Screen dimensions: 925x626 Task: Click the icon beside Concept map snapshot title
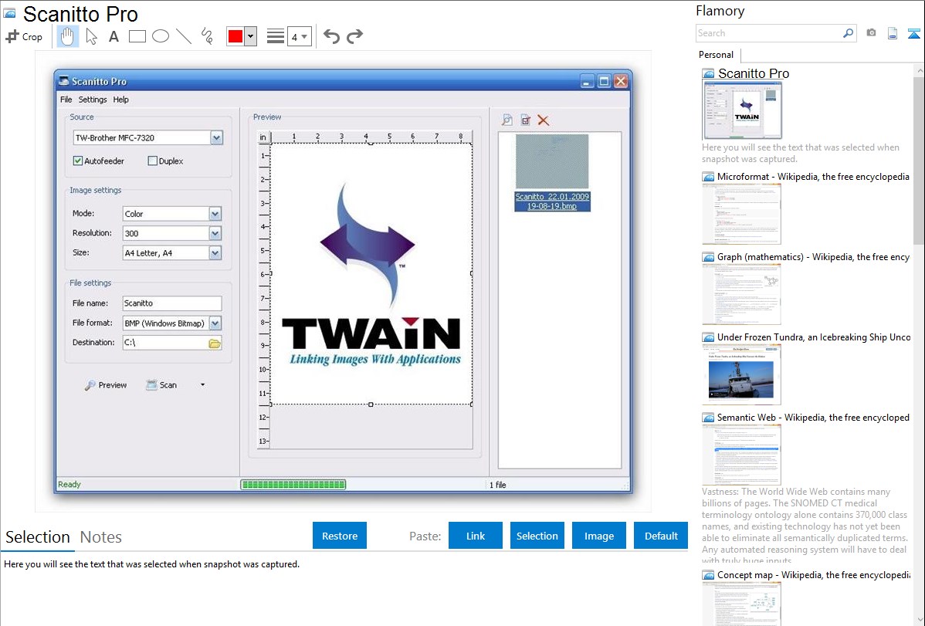coord(708,574)
